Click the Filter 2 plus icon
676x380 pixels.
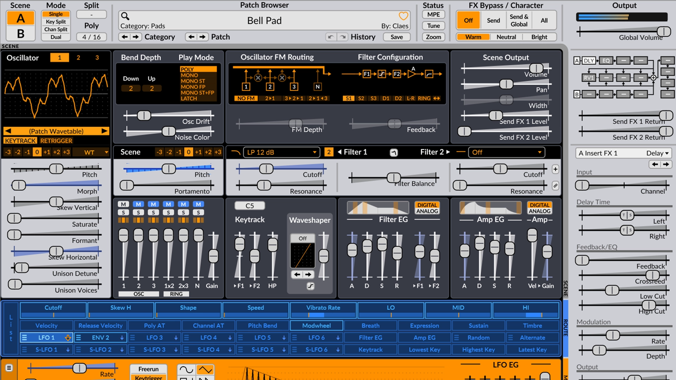tap(555, 169)
